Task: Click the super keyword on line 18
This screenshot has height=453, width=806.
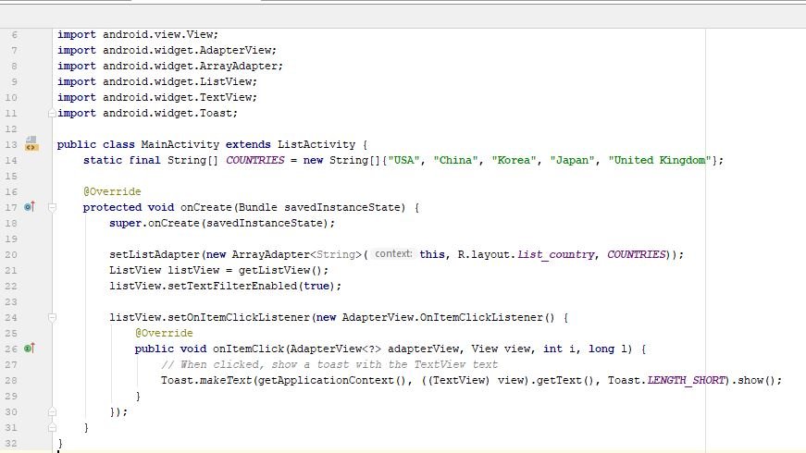Action: pos(125,224)
